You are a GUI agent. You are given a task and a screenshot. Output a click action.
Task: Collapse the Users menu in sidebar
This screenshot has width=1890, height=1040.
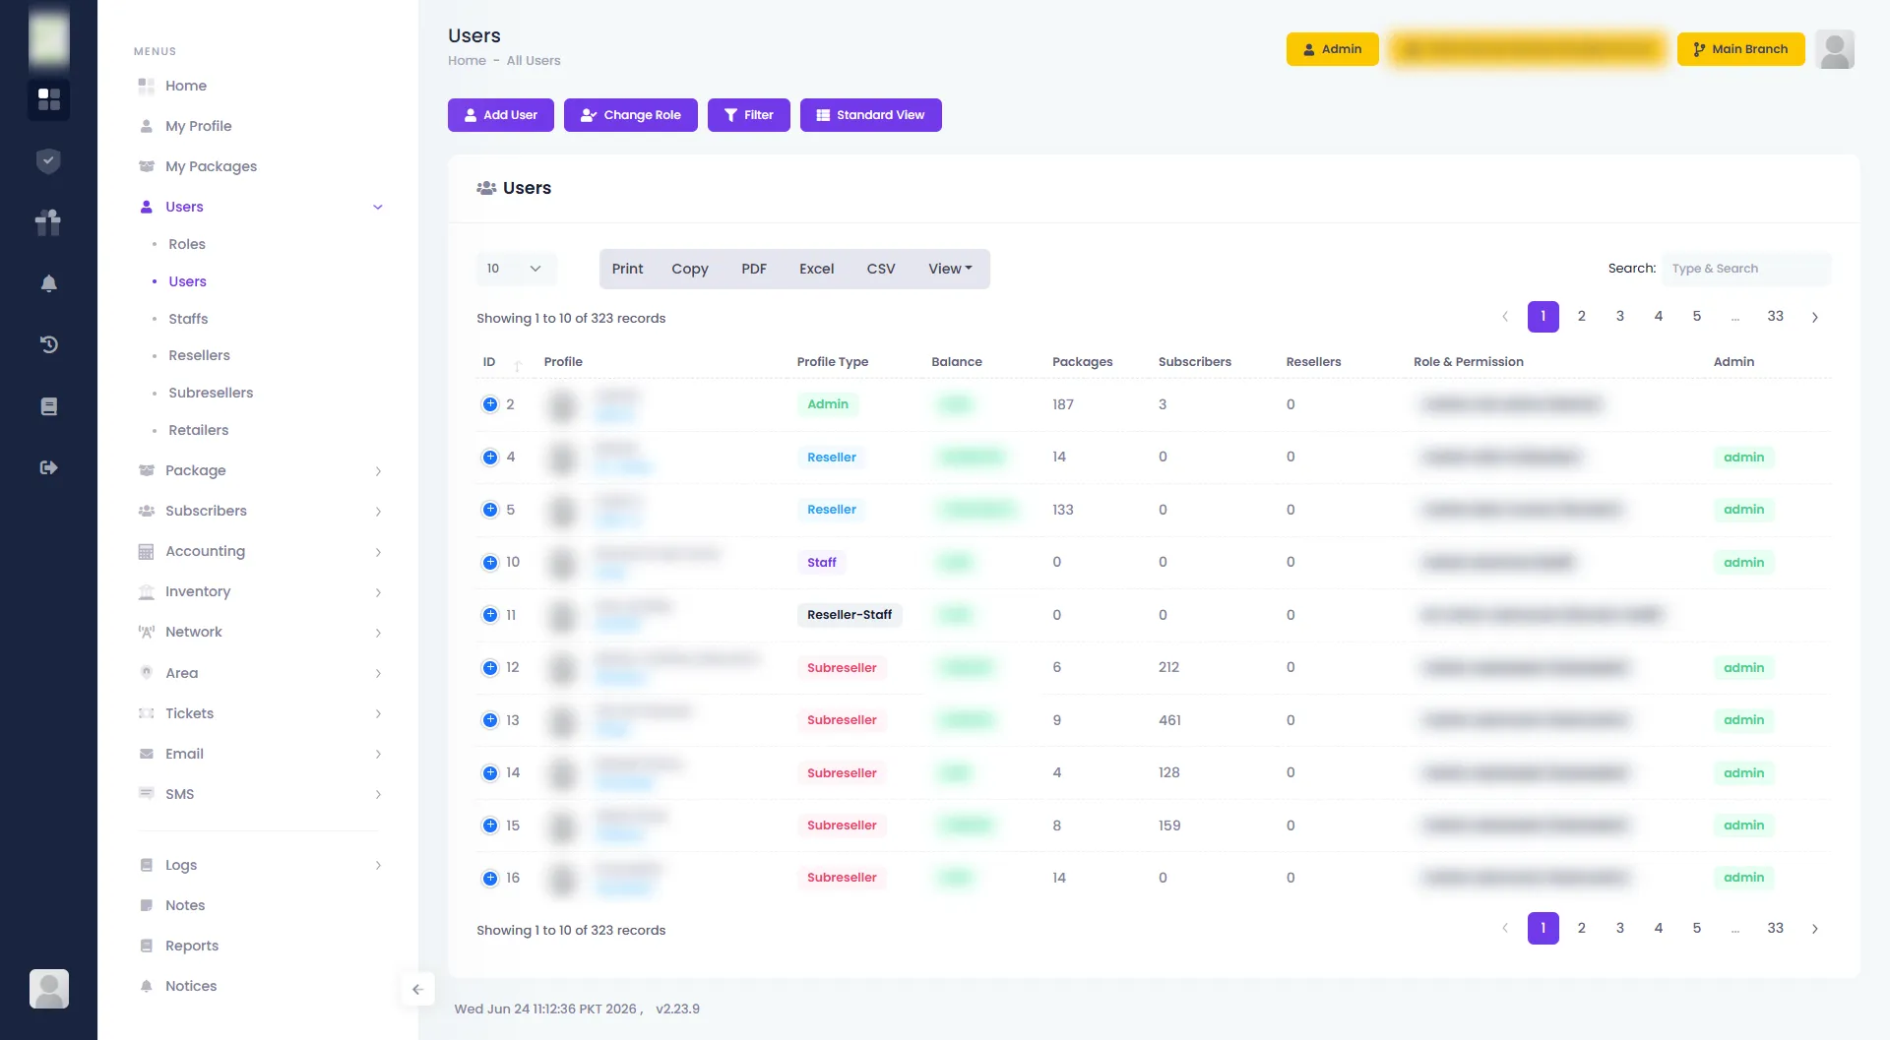pos(377,207)
